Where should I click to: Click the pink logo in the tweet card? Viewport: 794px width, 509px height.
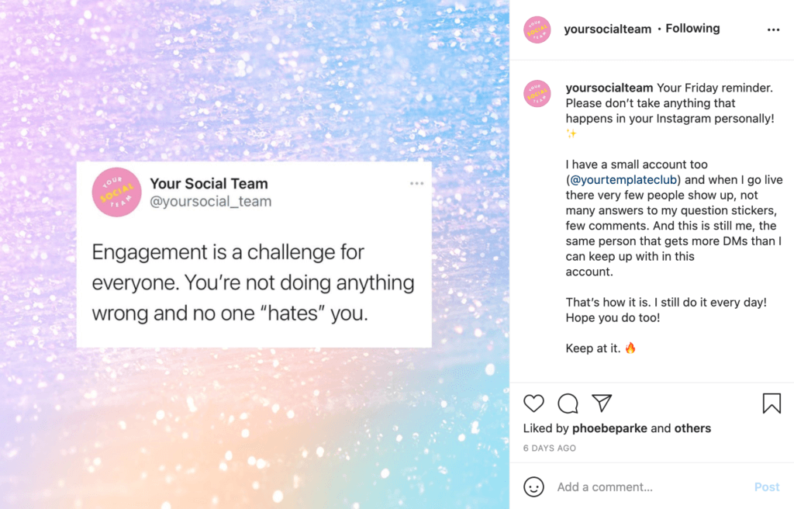click(x=116, y=192)
